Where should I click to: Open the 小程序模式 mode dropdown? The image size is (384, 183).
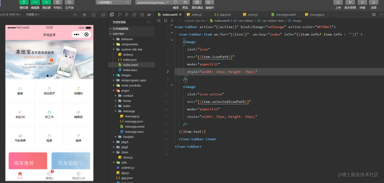[113, 3]
